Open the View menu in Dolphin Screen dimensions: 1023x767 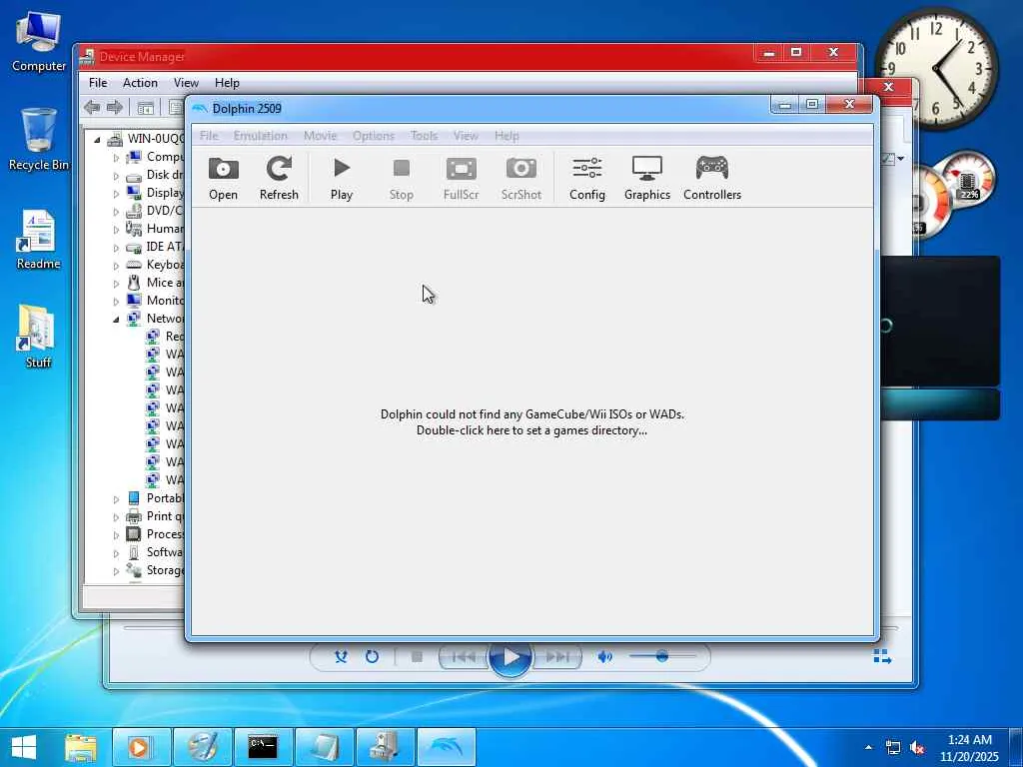tap(466, 136)
